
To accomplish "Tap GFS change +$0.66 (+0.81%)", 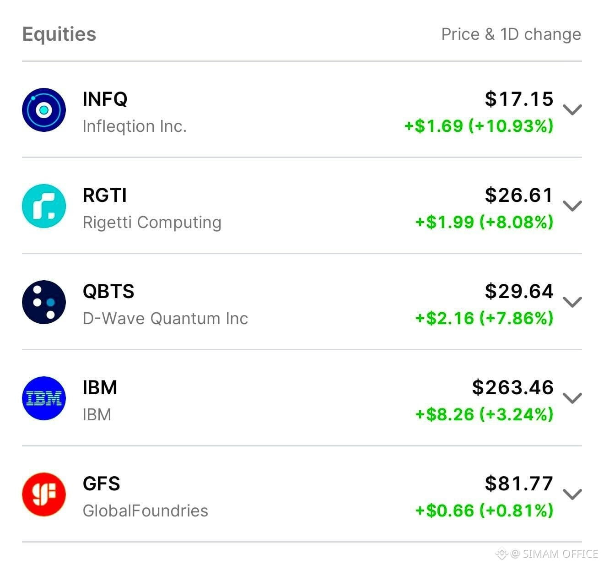I will (484, 510).
